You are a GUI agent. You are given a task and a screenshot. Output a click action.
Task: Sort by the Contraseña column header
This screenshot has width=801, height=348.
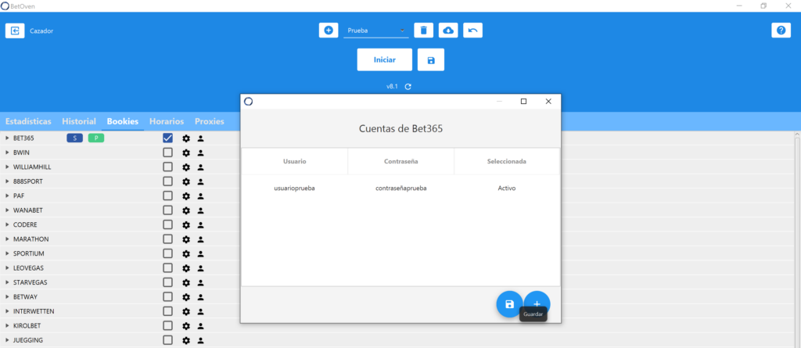point(401,161)
